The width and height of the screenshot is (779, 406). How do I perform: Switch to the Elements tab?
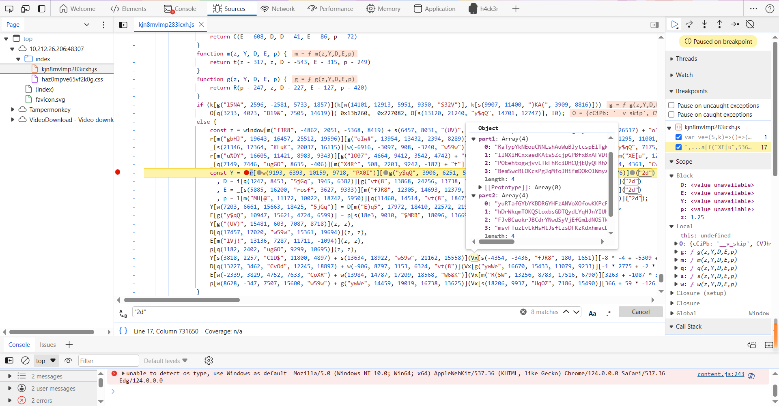[x=128, y=9]
